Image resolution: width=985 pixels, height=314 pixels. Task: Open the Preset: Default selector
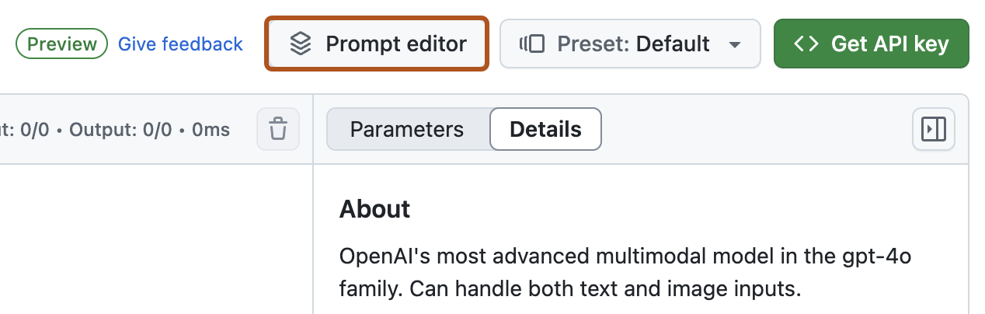pos(629,44)
